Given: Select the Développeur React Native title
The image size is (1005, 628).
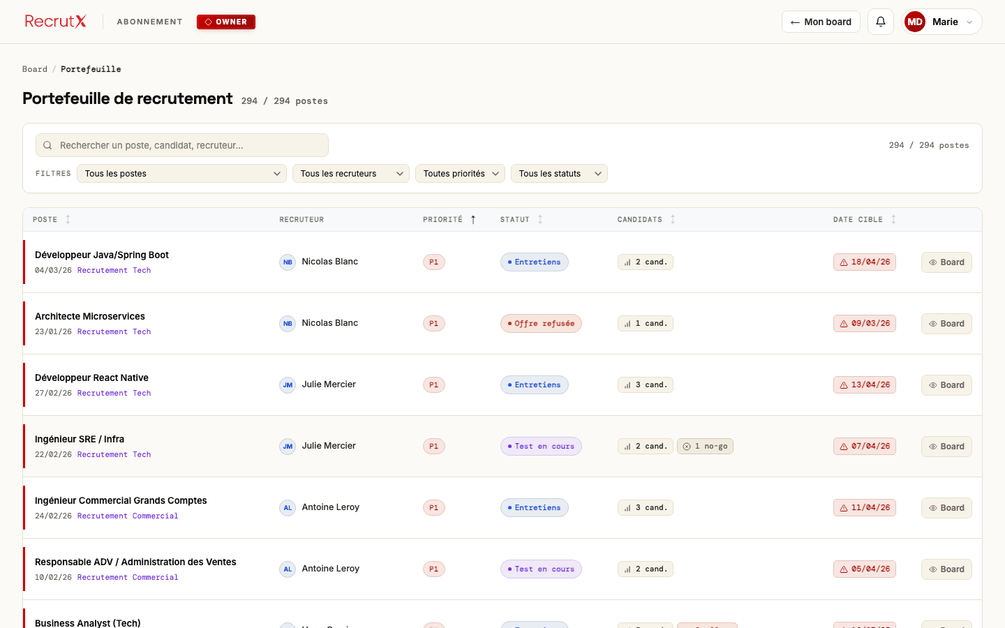Looking at the screenshot, I should tap(91, 378).
